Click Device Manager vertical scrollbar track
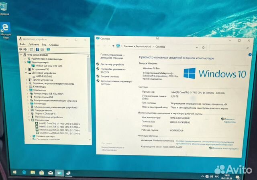This screenshot has width=257, height=180. tap(89, 98)
